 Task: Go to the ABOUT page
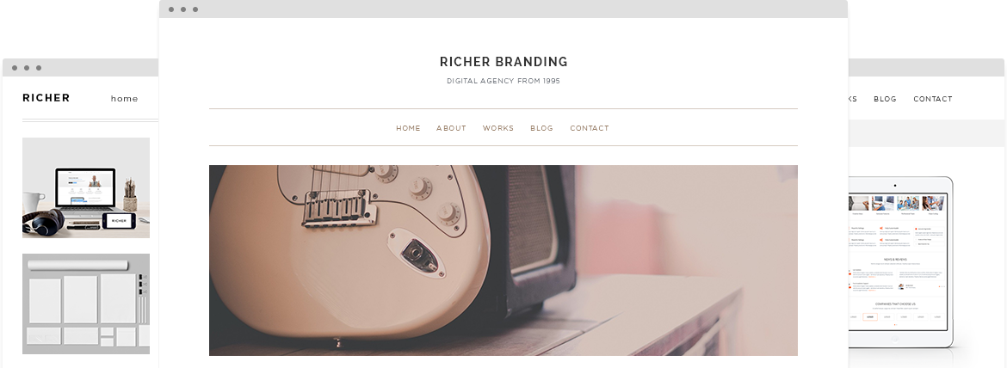(451, 128)
